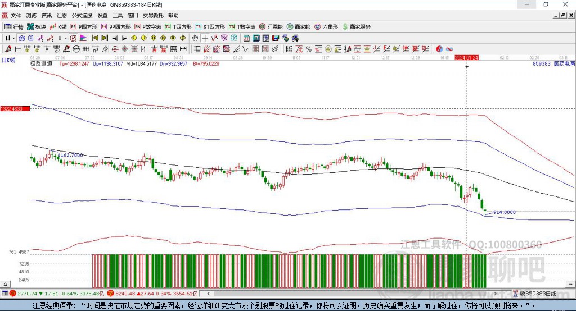576x311 pixels.
Task: Select the hand pan tool
Action: [x=195, y=38]
